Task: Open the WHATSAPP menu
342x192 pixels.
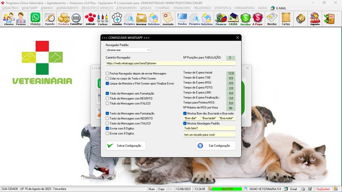Action: click(x=29, y=8)
